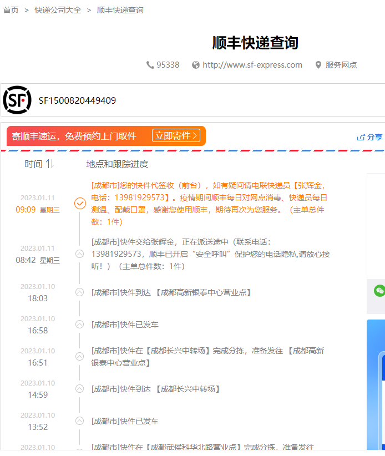Click the 快件到达【成都高新银泰中心营业点】 entry
385x456 pixels.
(171, 292)
